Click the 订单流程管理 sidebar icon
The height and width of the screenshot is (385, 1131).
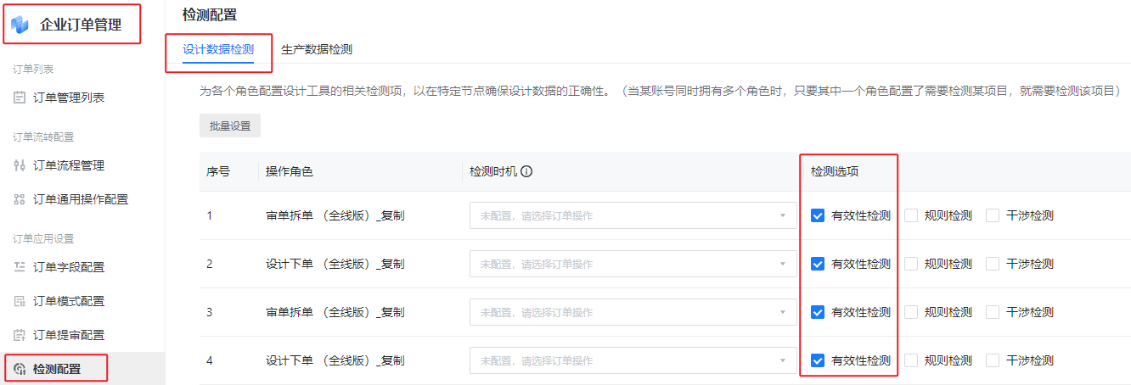point(20,165)
